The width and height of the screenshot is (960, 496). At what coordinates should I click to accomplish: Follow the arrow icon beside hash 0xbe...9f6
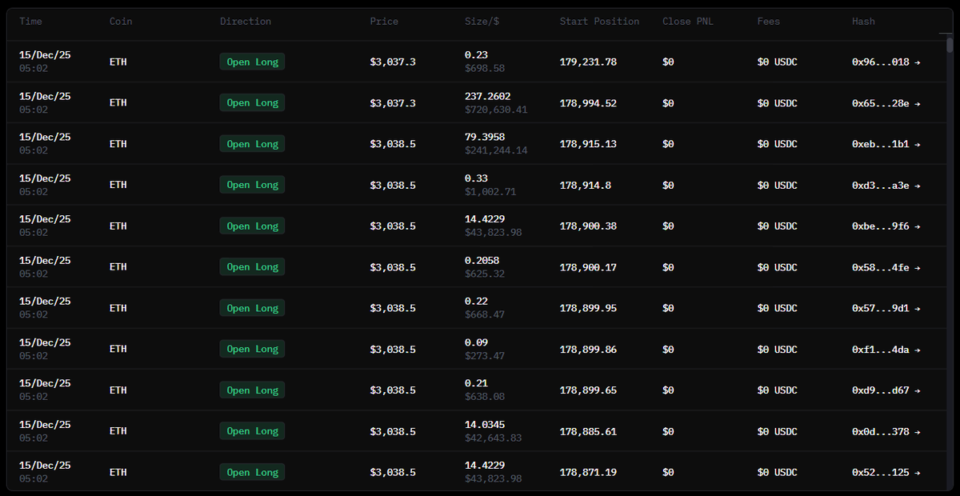tap(917, 226)
